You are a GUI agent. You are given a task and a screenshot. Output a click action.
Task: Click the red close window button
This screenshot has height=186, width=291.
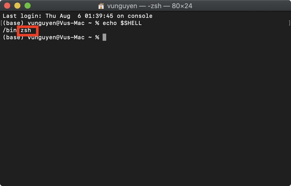point(7,6)
